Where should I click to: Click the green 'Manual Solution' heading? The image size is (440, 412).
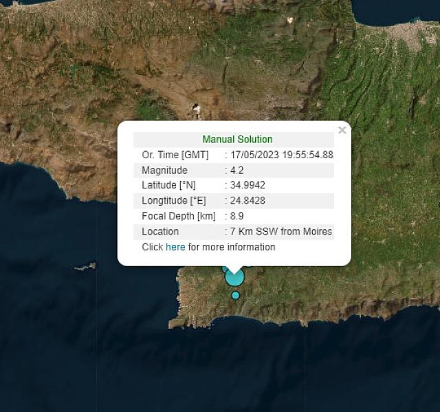click(237, 140)
